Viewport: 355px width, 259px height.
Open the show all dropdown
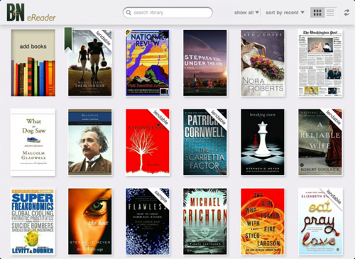pyautogui.click(x=246, y=13)
